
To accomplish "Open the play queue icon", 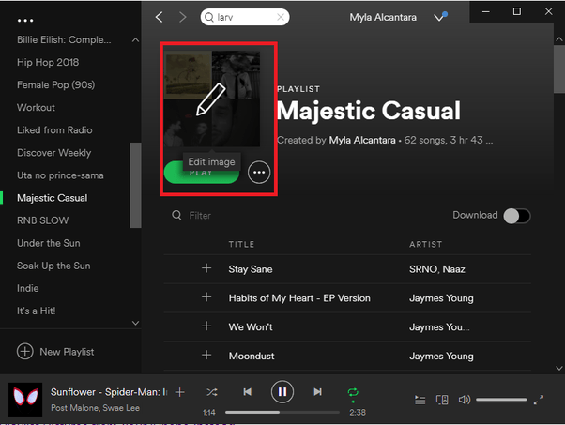I will point(420,400).
